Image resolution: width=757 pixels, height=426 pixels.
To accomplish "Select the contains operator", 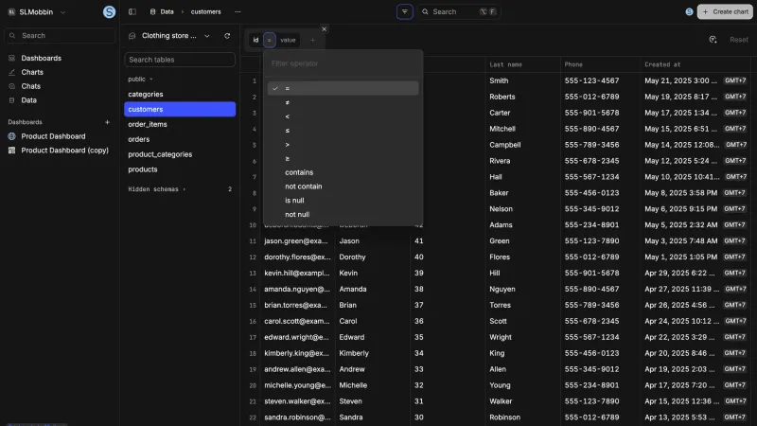I will [343, 172].
